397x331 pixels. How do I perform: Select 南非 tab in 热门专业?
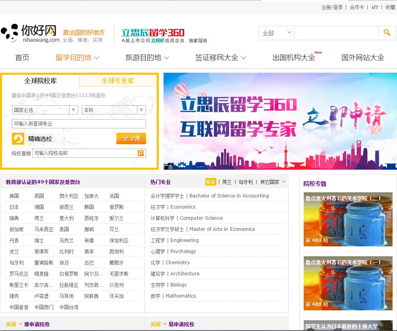point(211,182)
